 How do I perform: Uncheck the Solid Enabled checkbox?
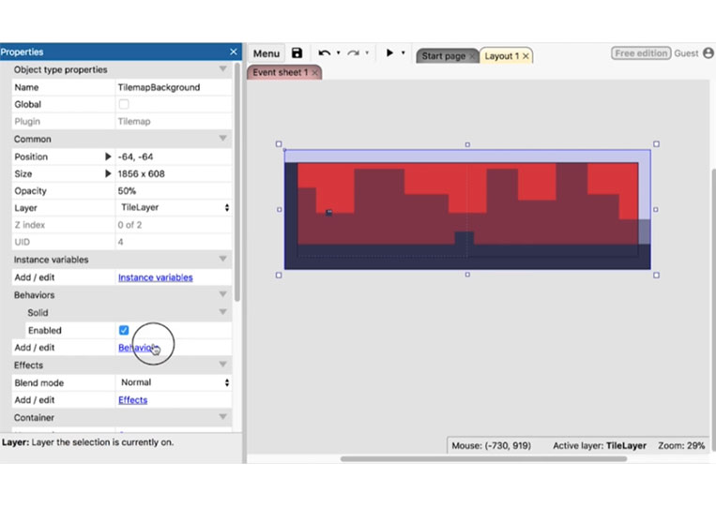(124, 330)
